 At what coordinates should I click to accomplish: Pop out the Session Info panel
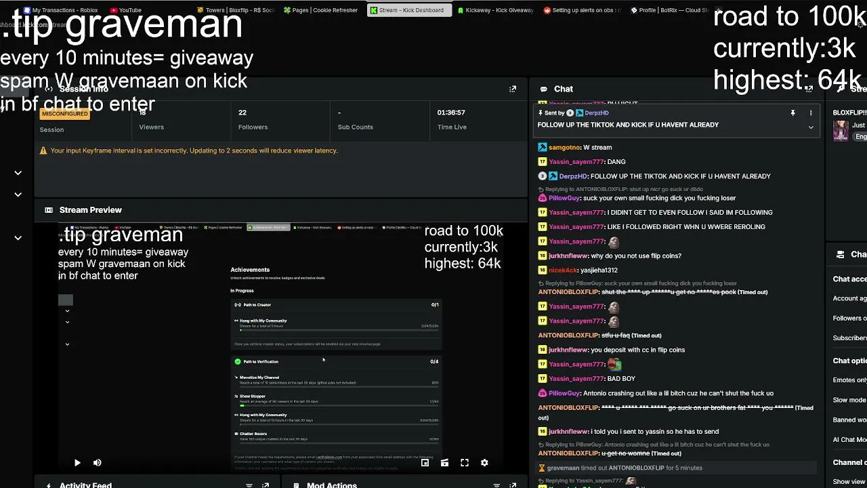pos(513,89)
